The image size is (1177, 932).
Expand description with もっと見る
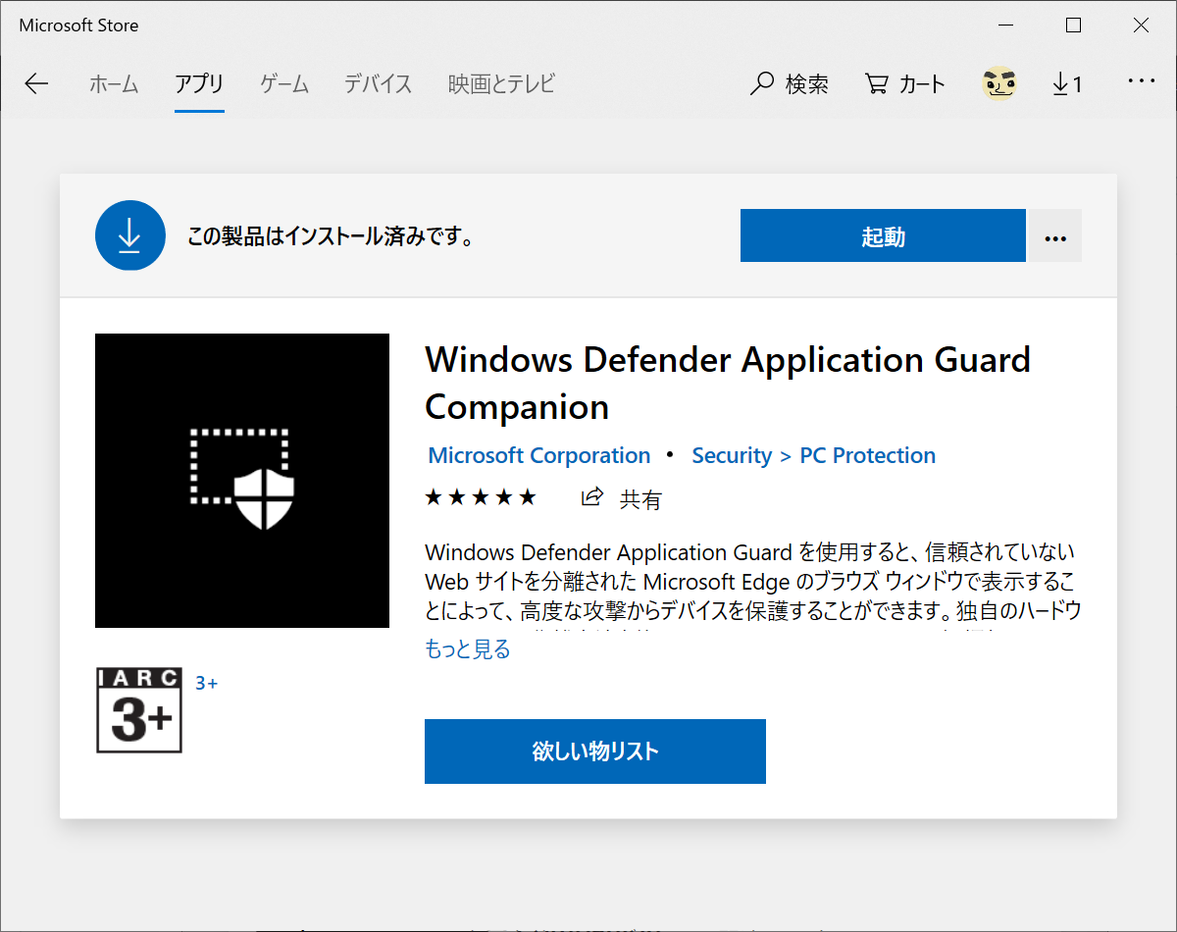[x=468, y=648]
